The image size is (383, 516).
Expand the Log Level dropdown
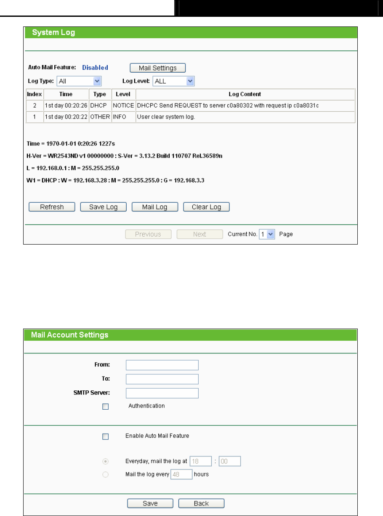[x=173, y=81]
